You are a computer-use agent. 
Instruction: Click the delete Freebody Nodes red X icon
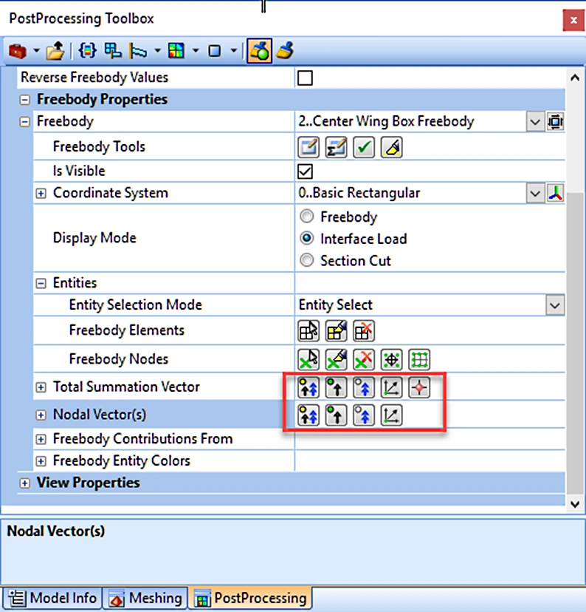(364, 359)
